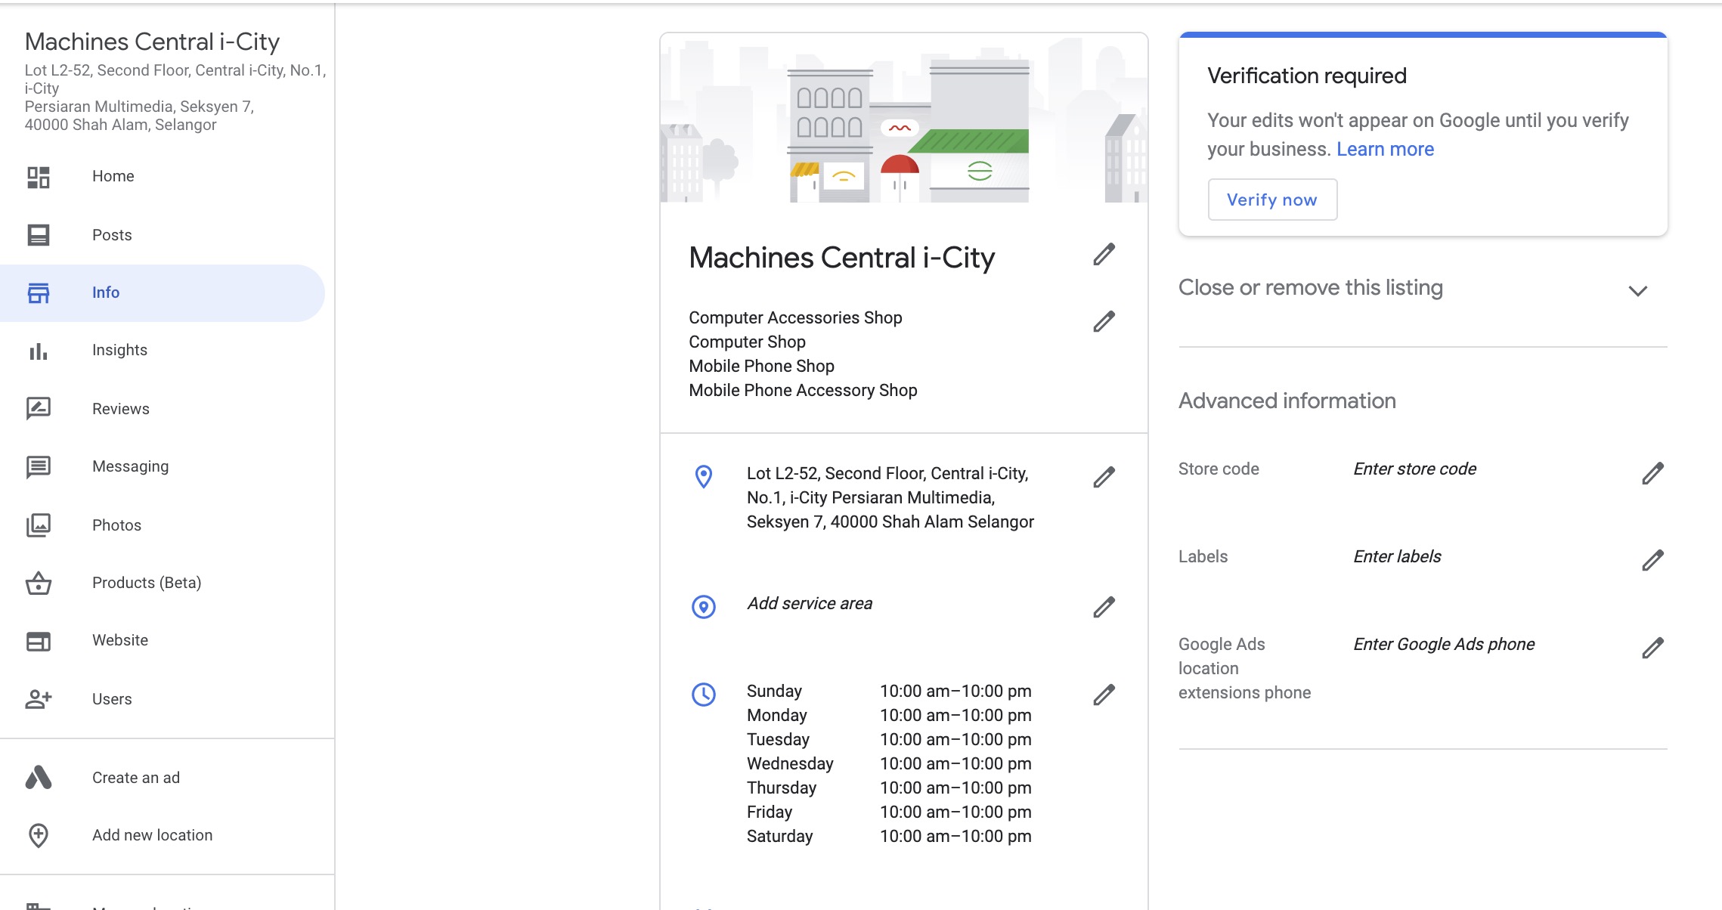Click the storefront illustration banner

pos(904,118)
